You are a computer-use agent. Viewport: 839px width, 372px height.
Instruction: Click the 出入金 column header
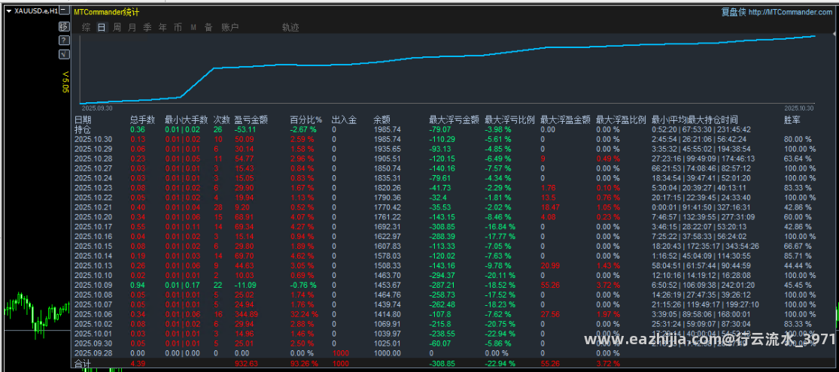tap(344, 119)
